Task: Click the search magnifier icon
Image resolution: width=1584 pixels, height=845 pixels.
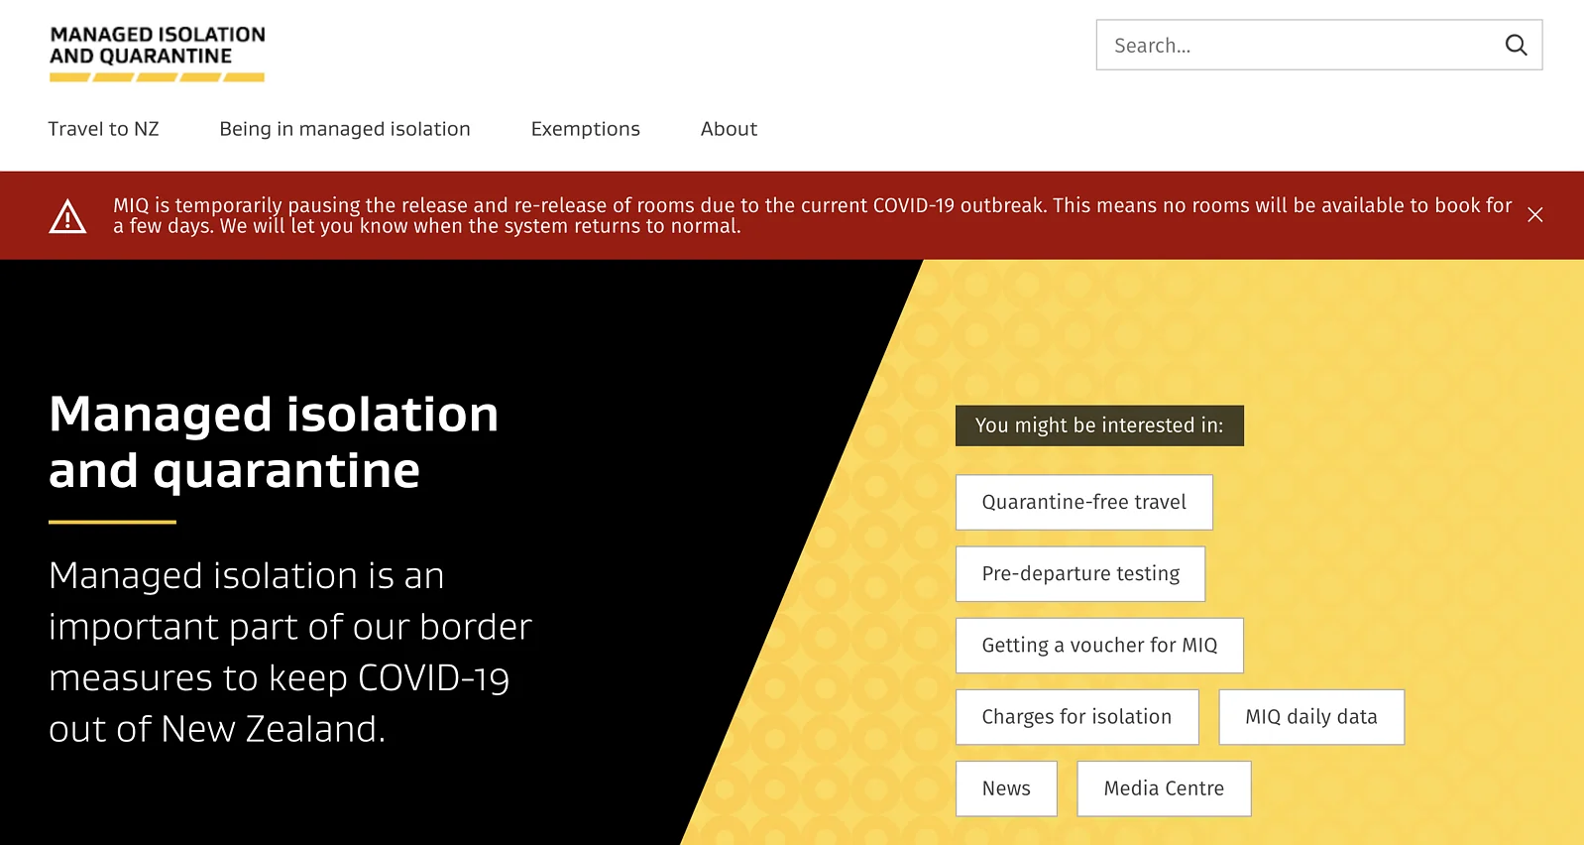Action: (x=1516, y=45)
